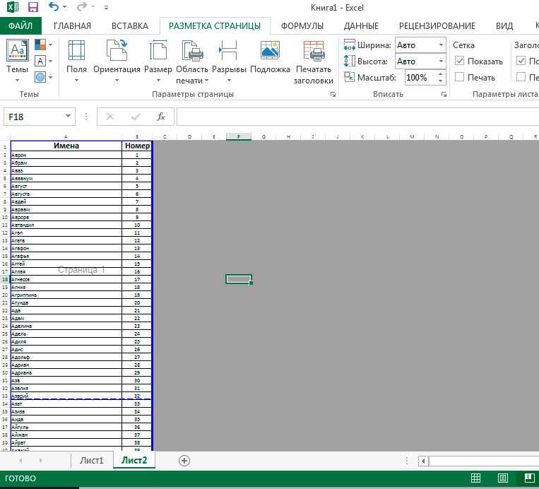Open the Высота height dropdown
The image size is (539, 489).
441,61
